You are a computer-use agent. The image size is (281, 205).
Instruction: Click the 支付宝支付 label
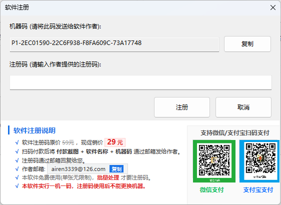pos(258,190)
